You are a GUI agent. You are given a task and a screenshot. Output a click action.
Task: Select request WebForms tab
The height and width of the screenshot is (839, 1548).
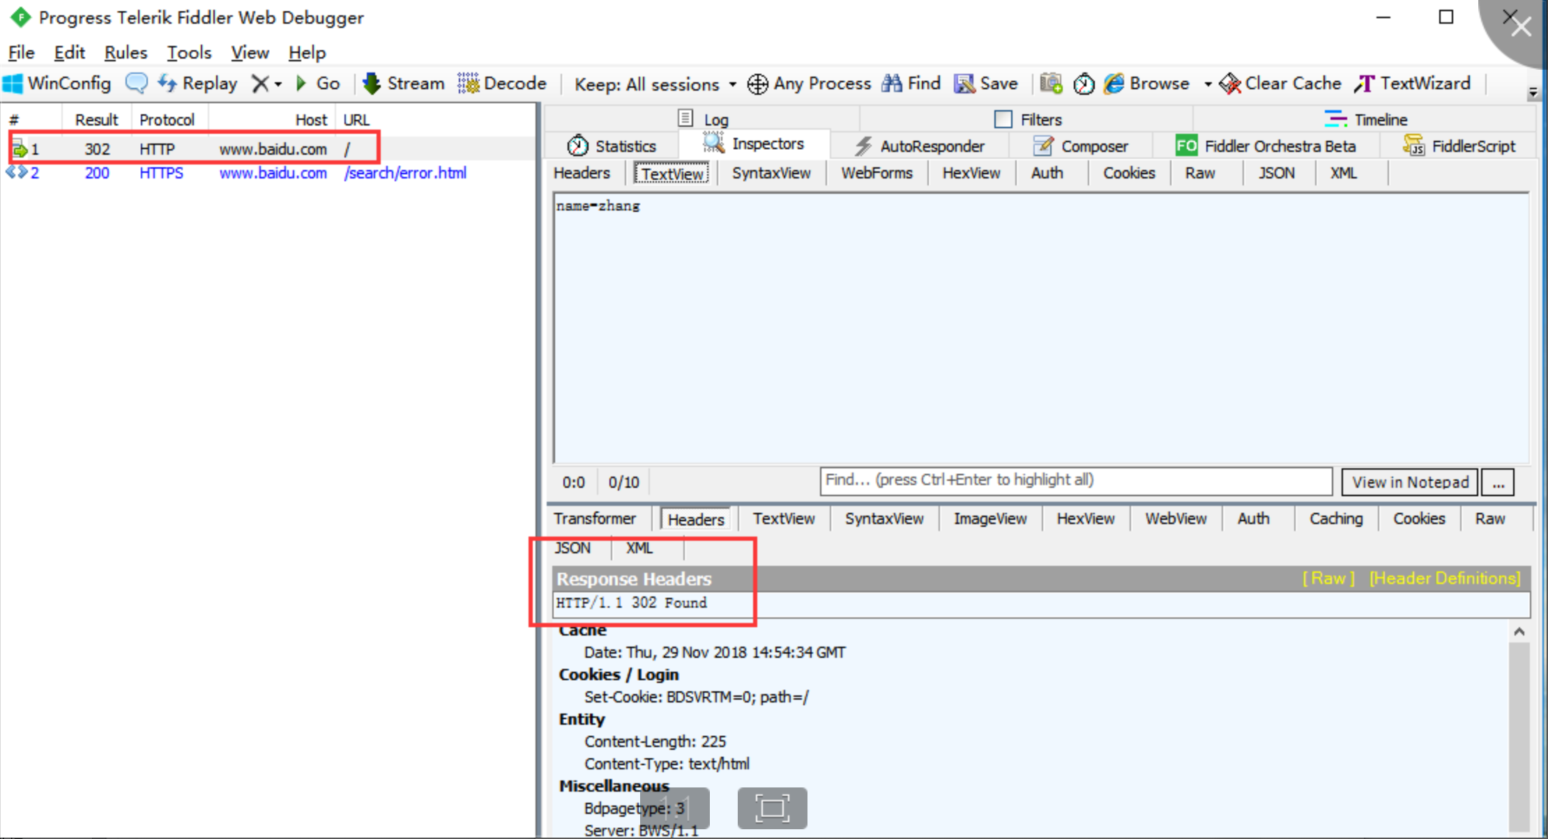[x=877, y=173]
